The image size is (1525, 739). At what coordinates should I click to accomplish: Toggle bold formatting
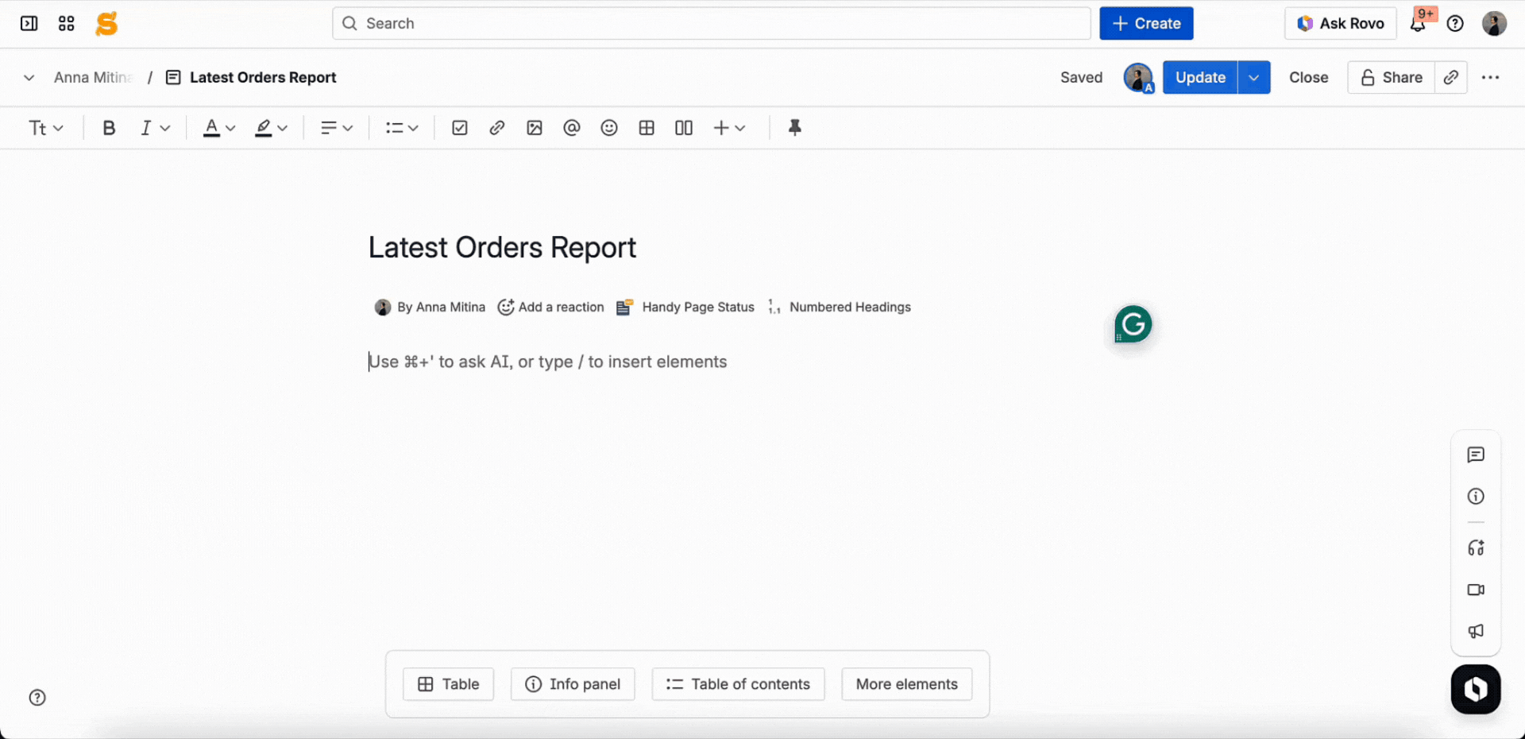coord(109,127)
